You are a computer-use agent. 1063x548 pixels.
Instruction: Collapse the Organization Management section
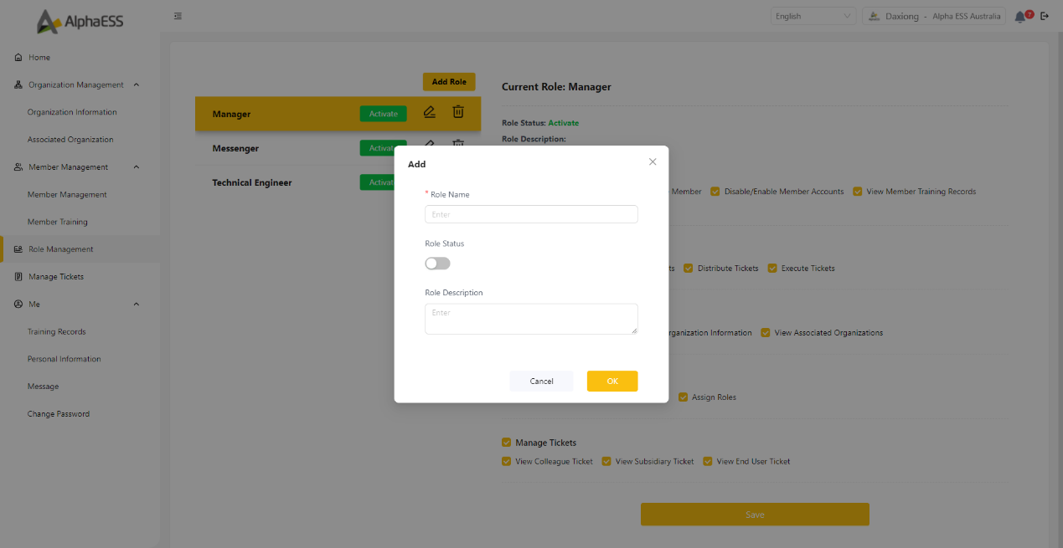point(137,85)
